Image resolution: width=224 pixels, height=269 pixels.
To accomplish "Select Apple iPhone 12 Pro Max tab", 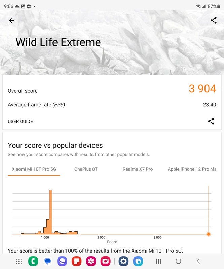I will tap(192, 169).
